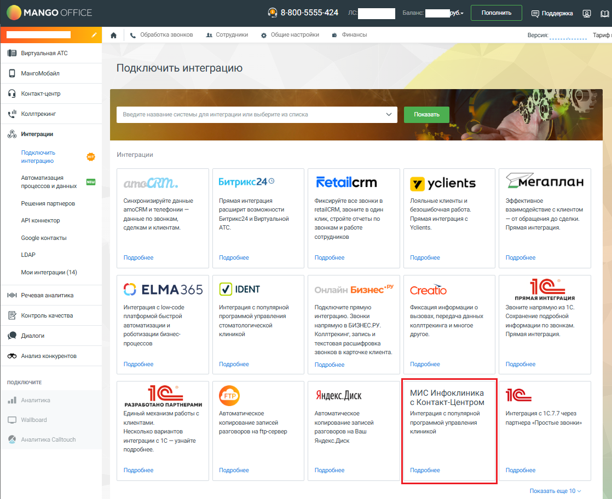
Task: Open Google контакты in sidebar
Action: 44,238
